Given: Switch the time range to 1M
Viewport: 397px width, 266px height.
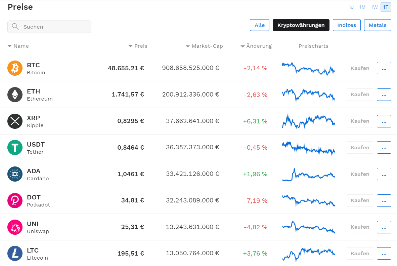Looking at the screenshot, I should (x=362, y=7).
